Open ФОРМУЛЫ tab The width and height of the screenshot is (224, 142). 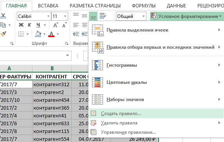[144, 6]
